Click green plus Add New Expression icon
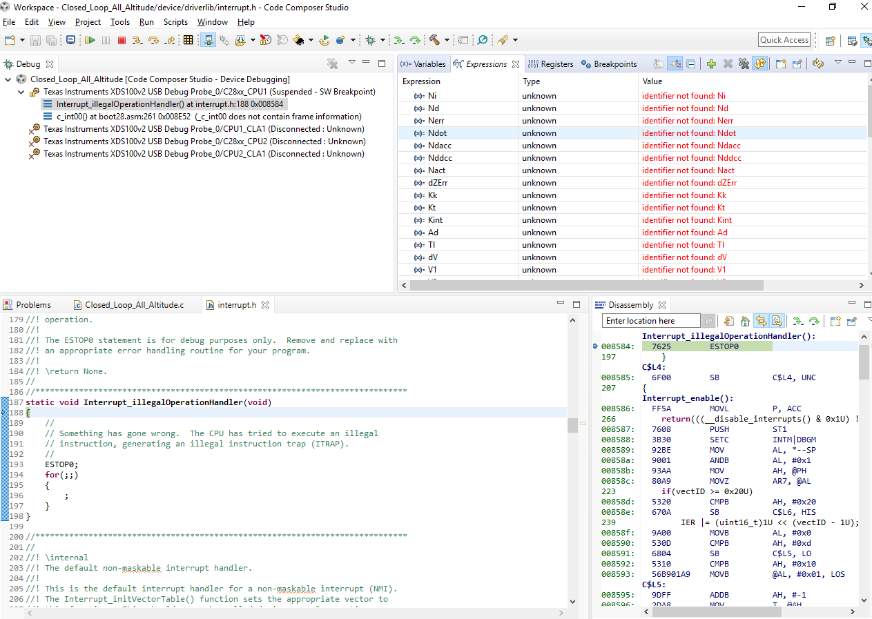Viewport: 872px width, 619px height. point(710,64)
